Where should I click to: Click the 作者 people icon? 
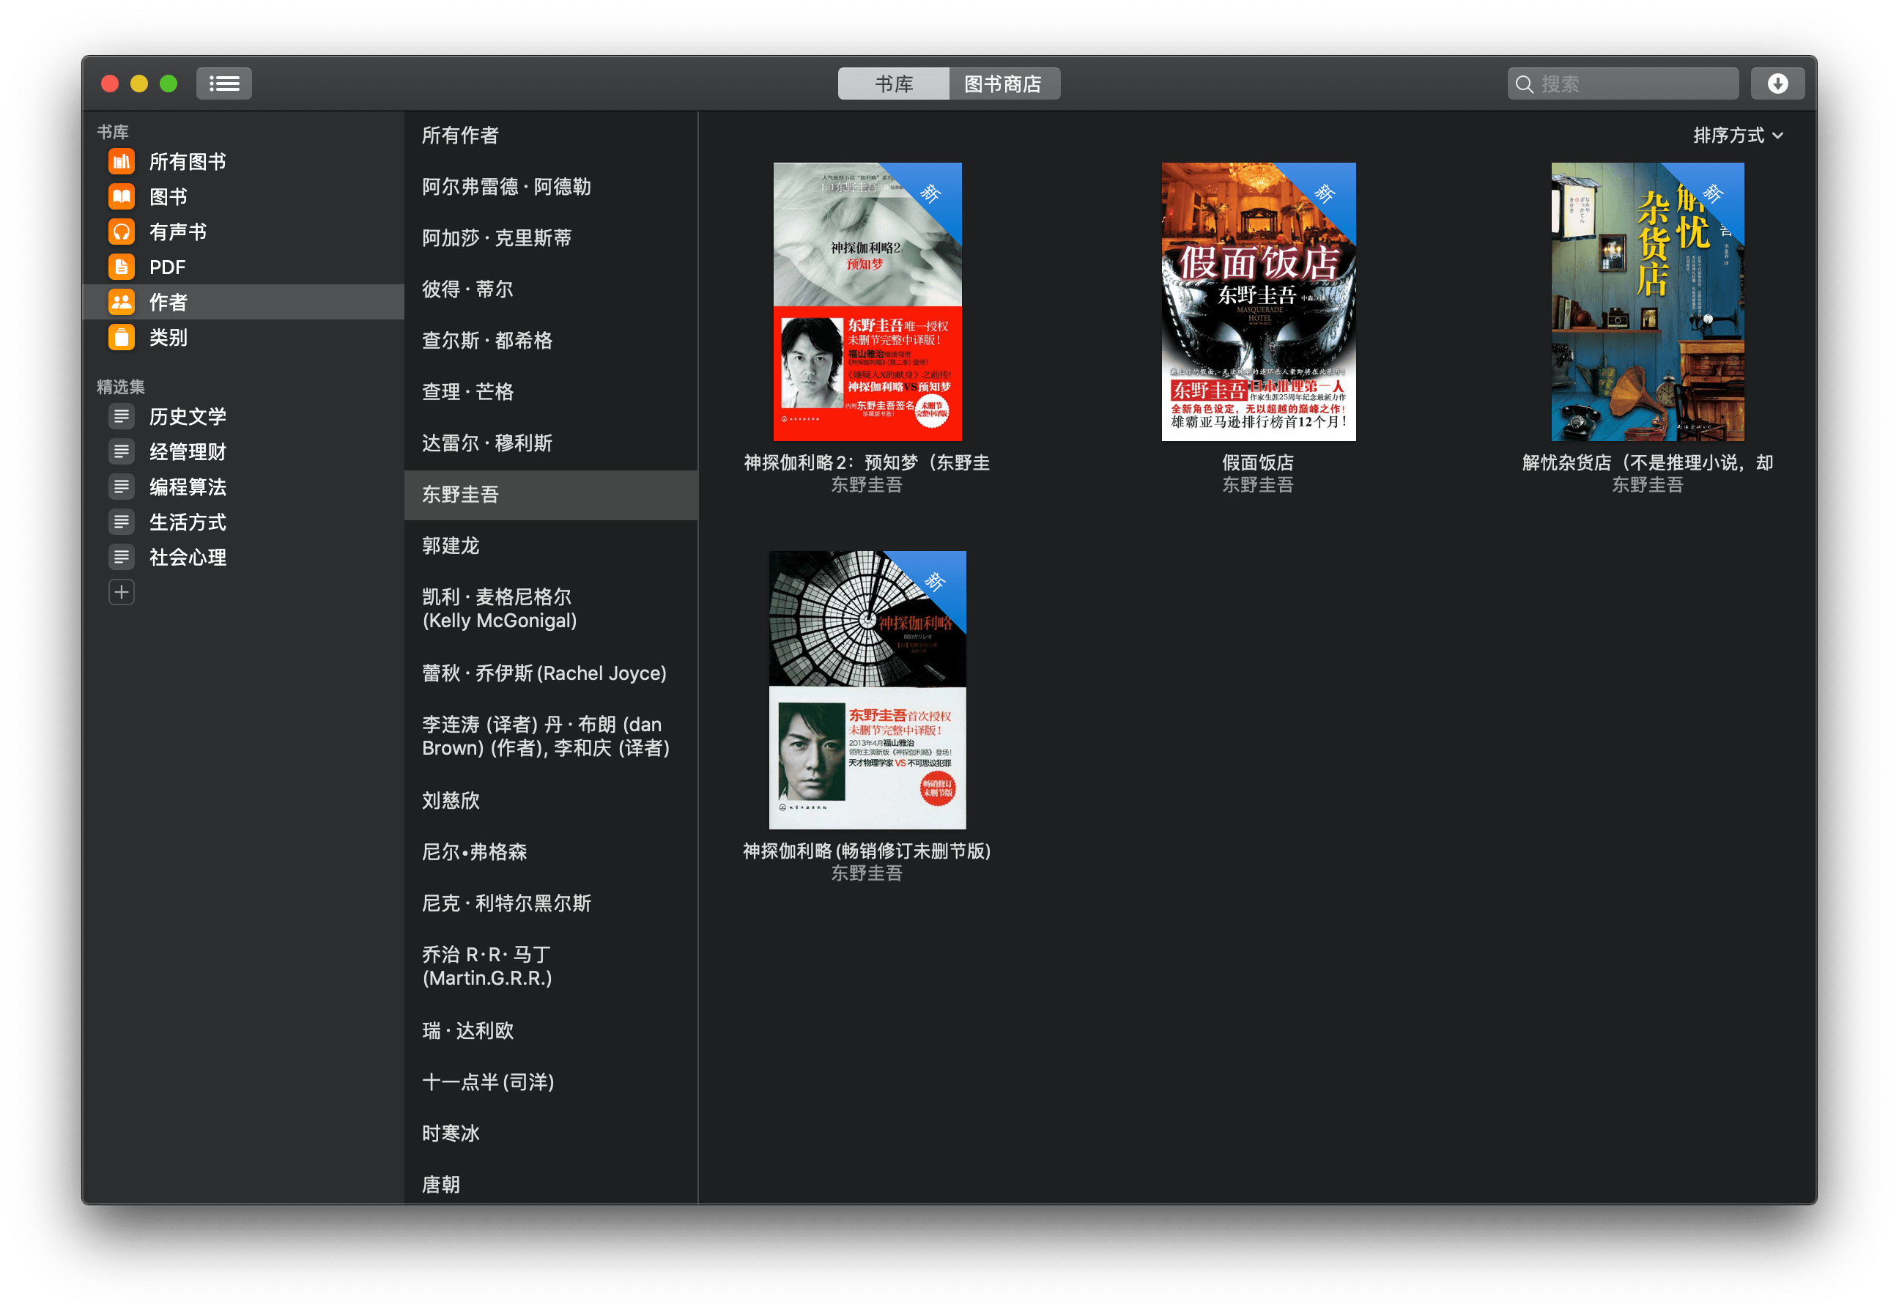[x=122, y=302]
